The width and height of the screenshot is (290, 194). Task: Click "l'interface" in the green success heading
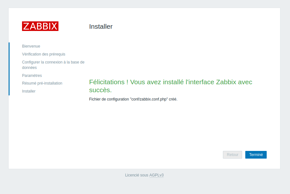(200, 82)
